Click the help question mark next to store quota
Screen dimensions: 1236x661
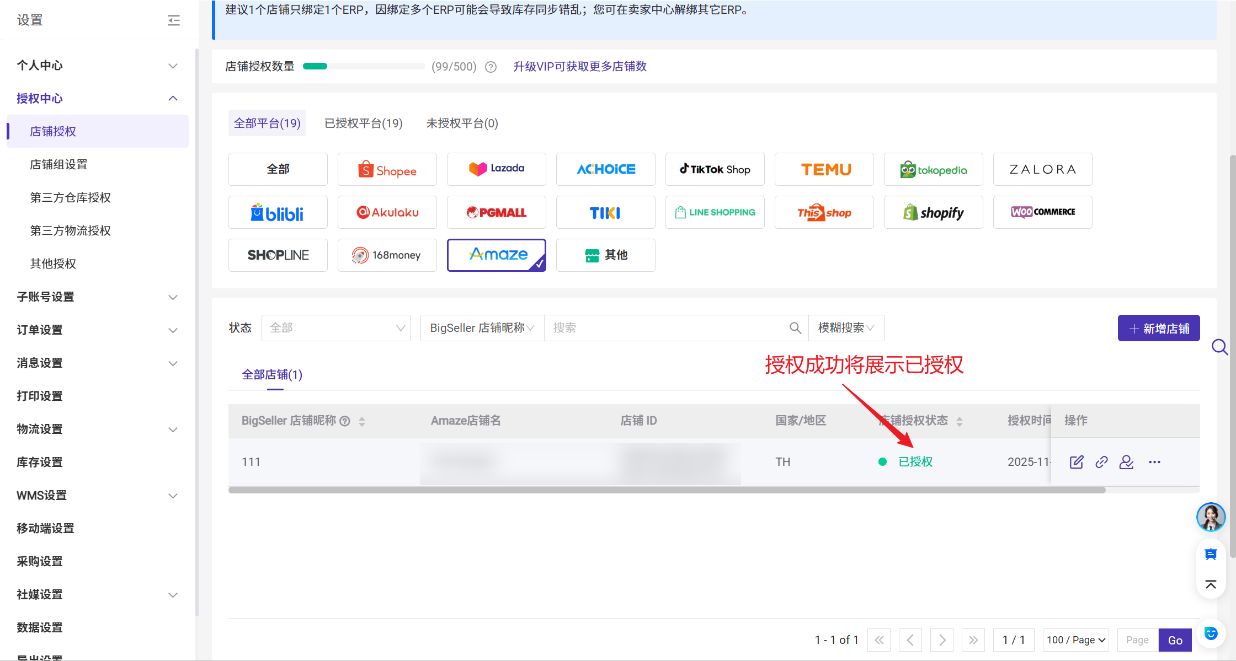click(x=491, y=67)
